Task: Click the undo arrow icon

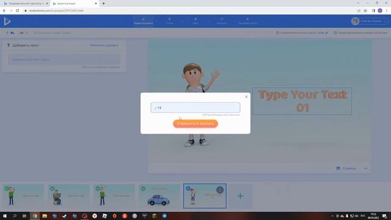Action: tap(12, 32)
